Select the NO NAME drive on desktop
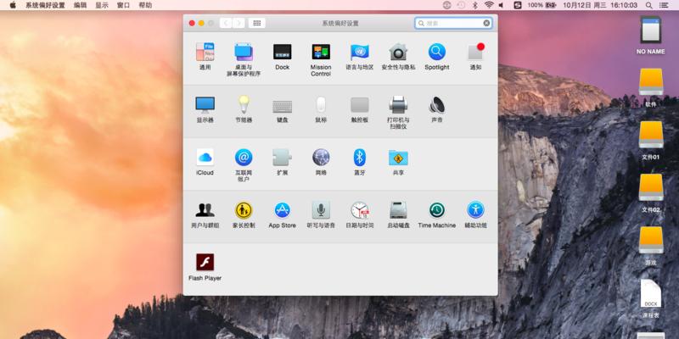Viewport: 679px width, 339px height. (650, 35)
